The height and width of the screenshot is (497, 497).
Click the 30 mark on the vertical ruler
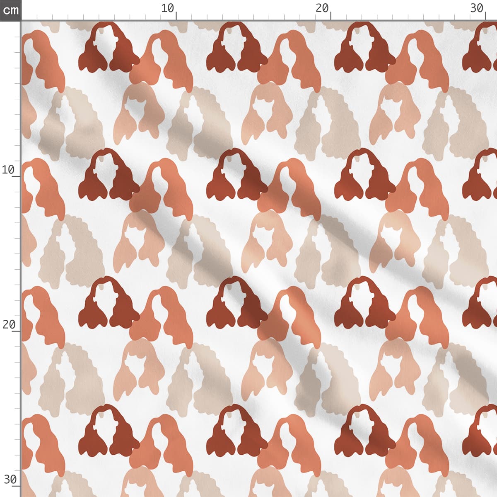point(10,480)
